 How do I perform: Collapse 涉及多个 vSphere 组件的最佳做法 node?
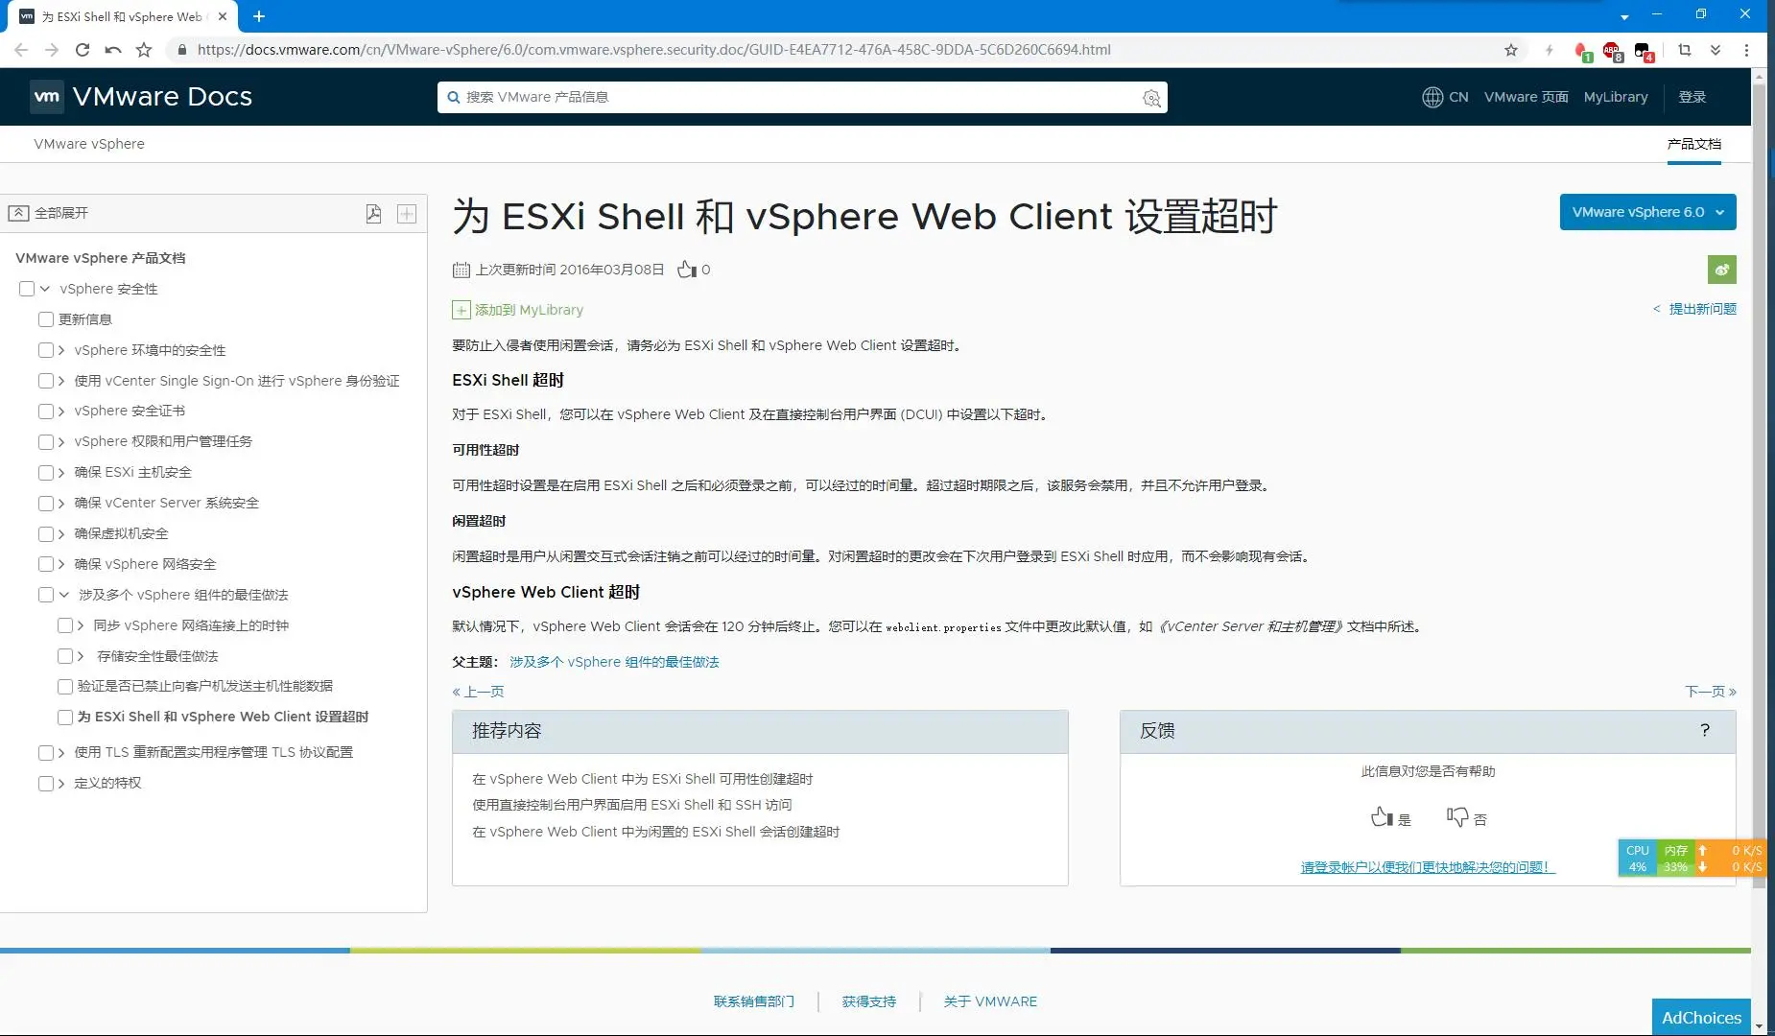click(x=64, y=595)
